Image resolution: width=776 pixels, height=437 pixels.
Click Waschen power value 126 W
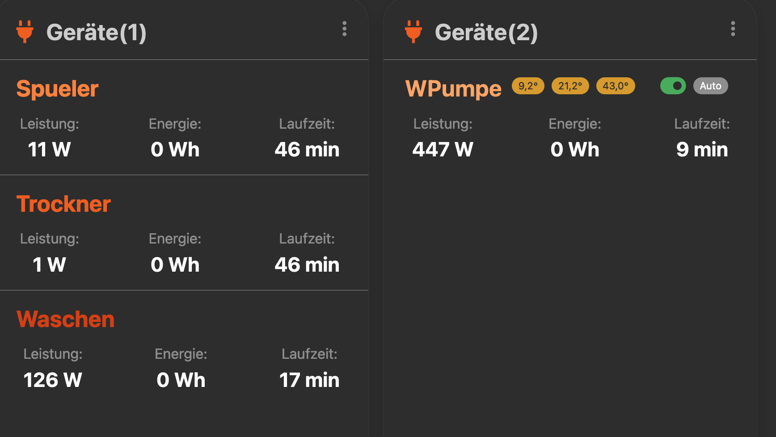[53, 380]
